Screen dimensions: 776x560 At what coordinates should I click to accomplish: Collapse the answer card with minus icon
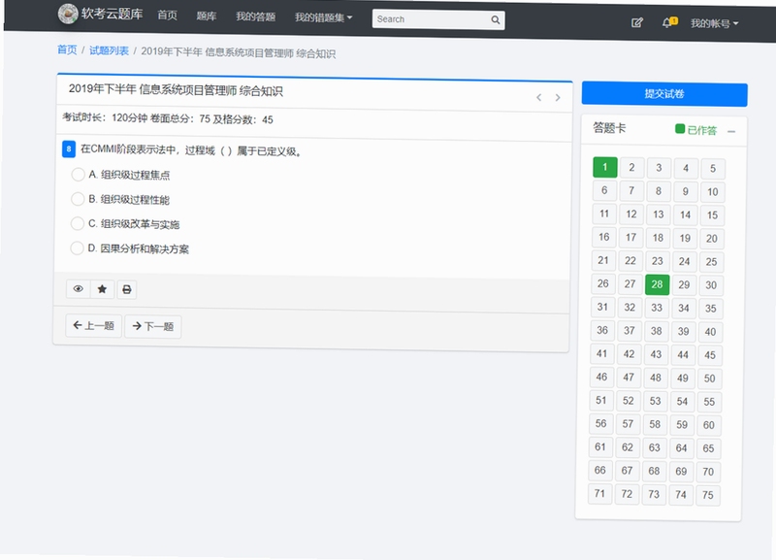731,131
